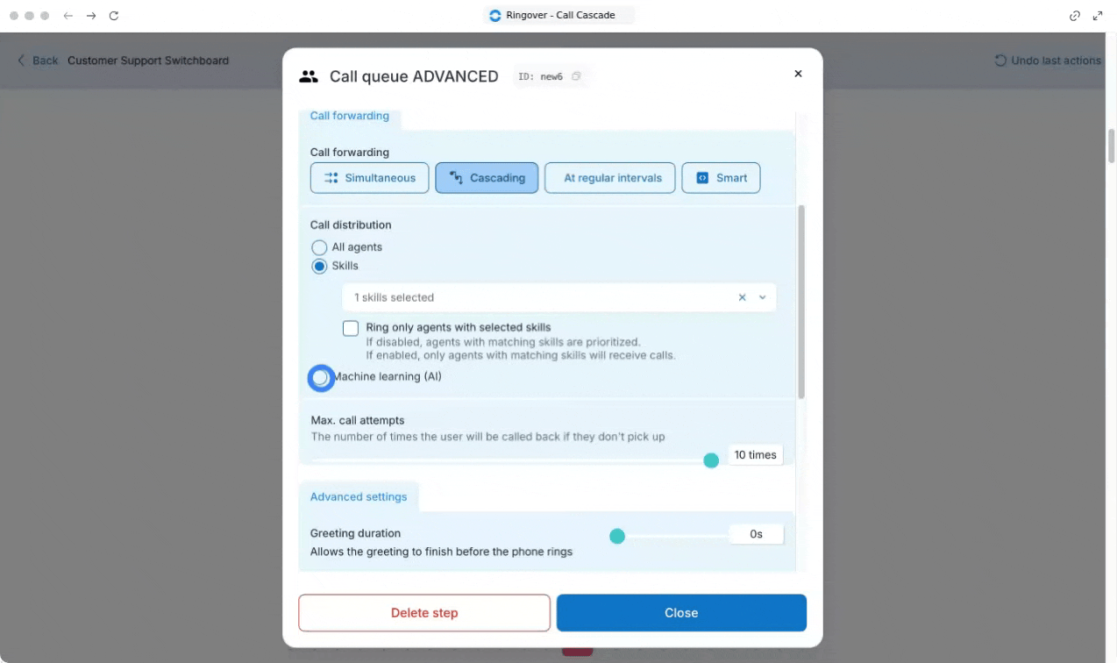
Task: Select Simultaneous call forwarding
Action: pyautogui.click(x=369, y=178)
